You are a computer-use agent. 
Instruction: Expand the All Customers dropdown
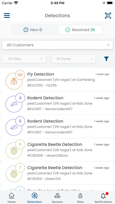58,45
